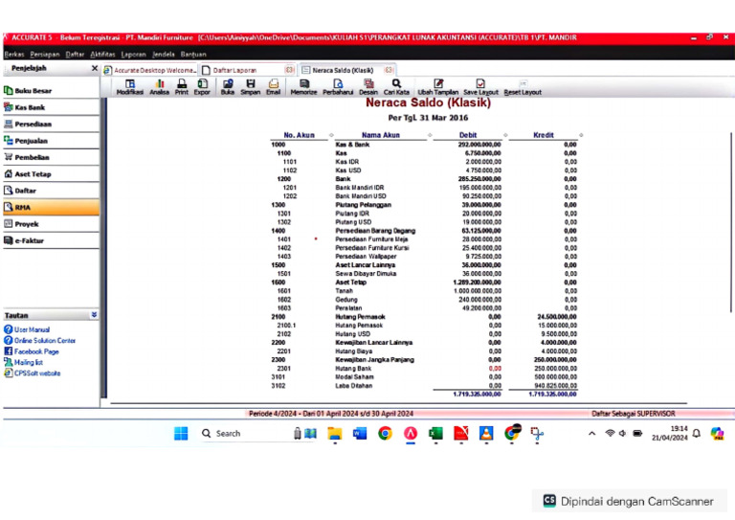Click the Email toolbar icon
The image size is (735, 520).
273,87
